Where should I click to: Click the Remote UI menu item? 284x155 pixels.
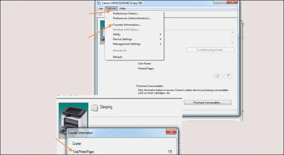(120, 50)
